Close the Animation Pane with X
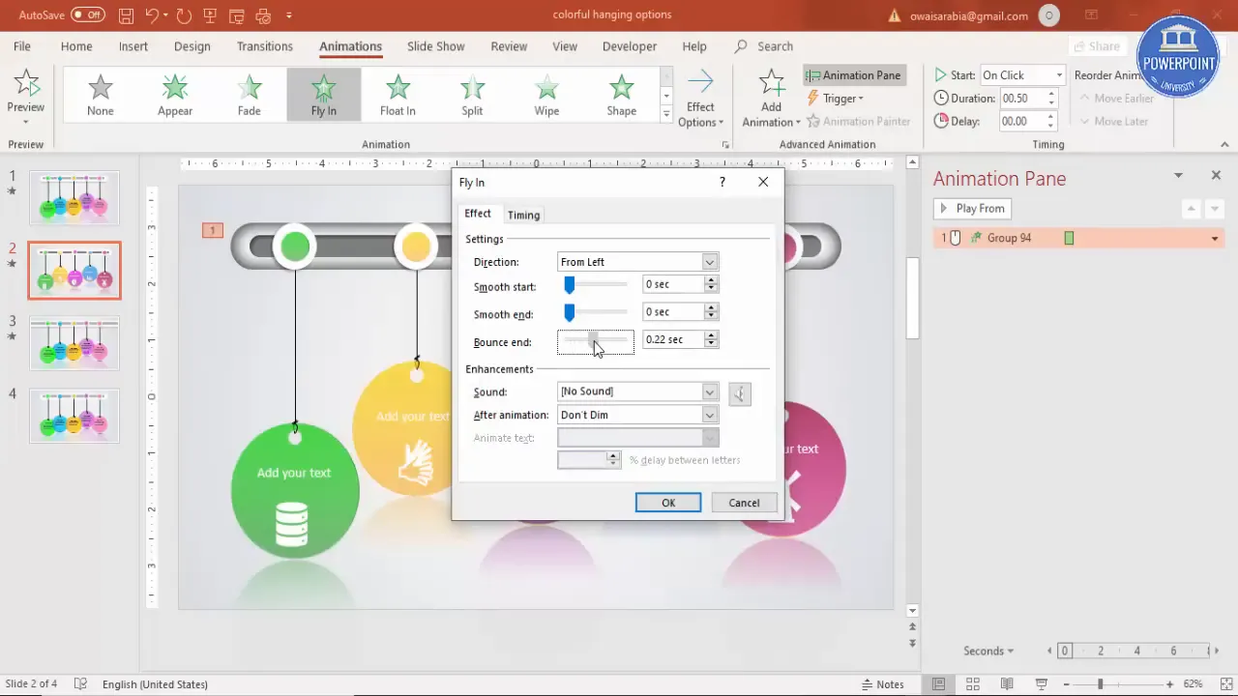Image resolution: width=1238 pixels, height=696 pixels. pyautogui.click(x=1216, y=175)
